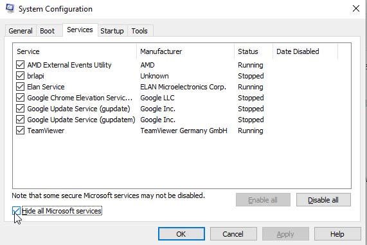Image resolution: width=367 pixels, height=245 pixels.
Task: Select the Services tab
Action: pos(80,30)
